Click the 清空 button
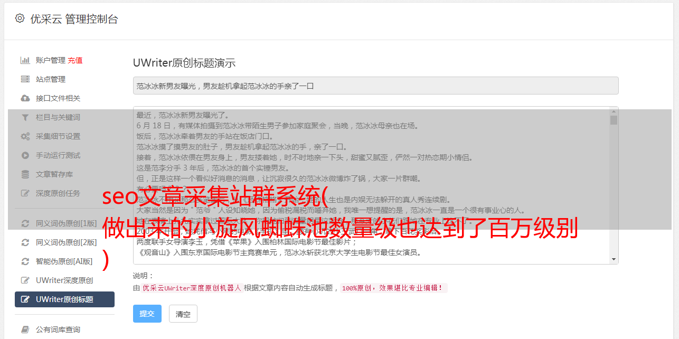This screenshot has width=679, height=339. point(183,314)
